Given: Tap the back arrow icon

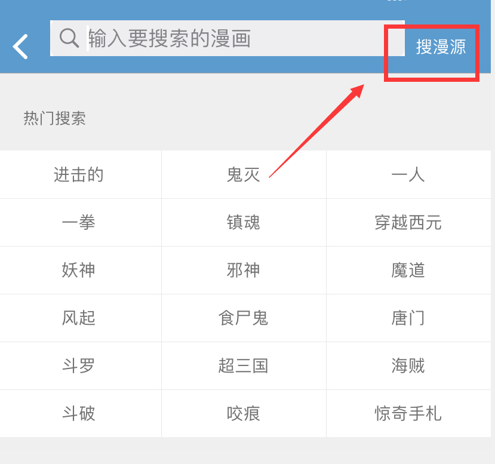Looking at the screenshot, I should click(x=21, y=47).
